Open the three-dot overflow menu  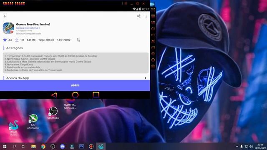146,16
